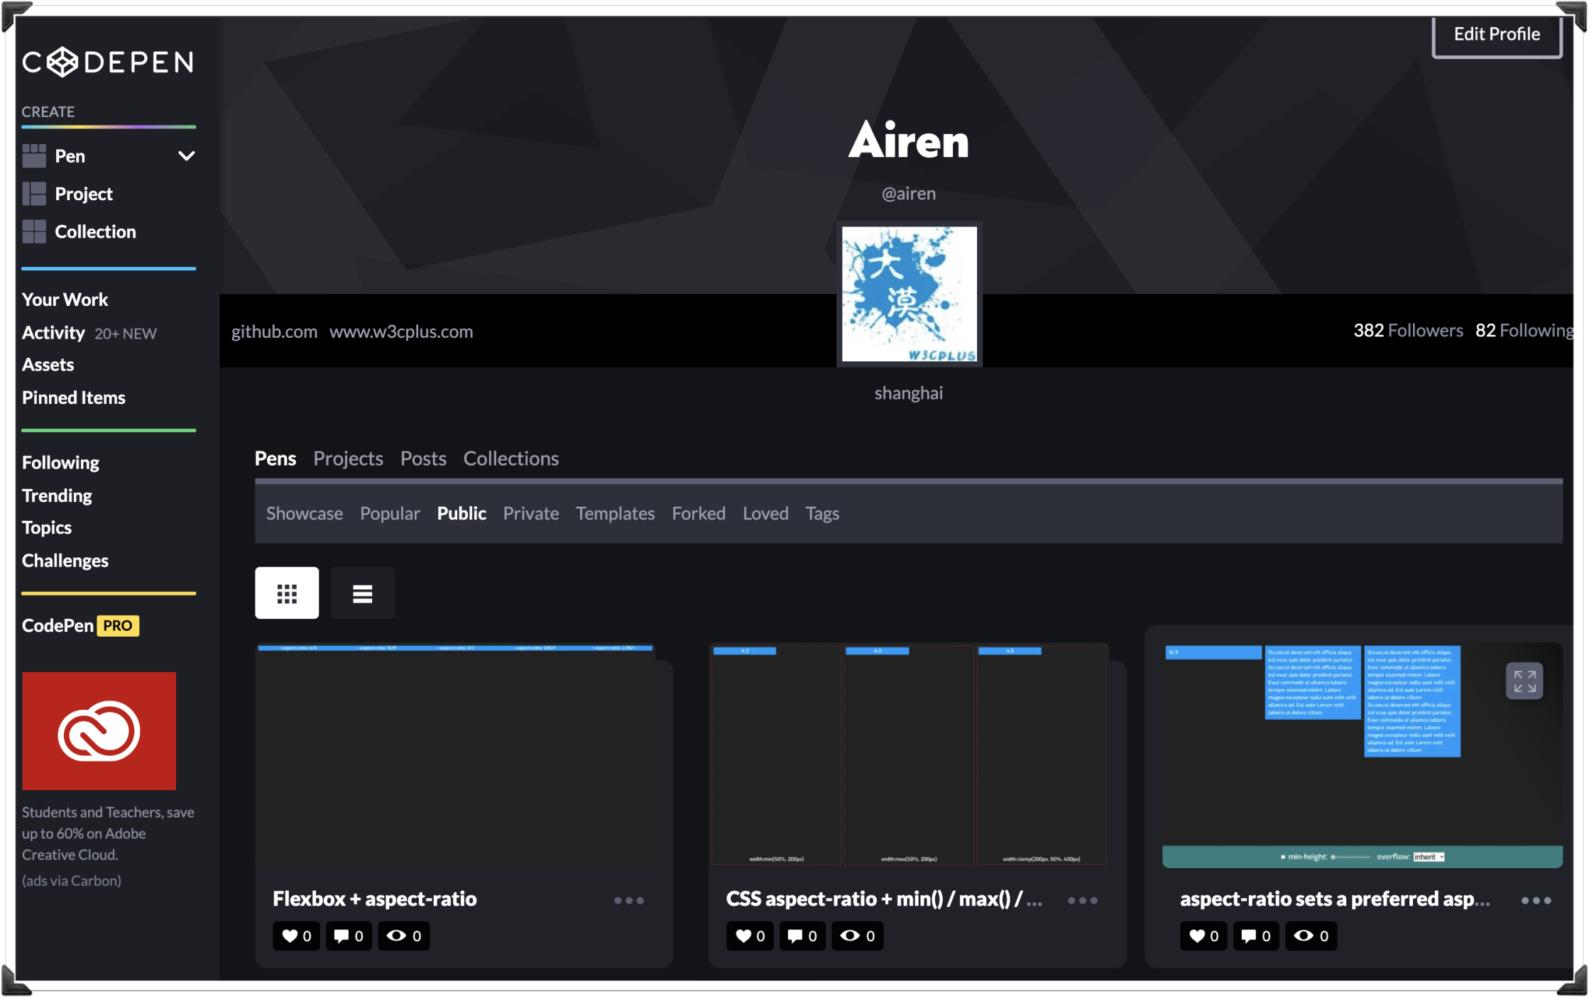Switch to grid view
The width and height of the screenshot is (1589, 998).
coord(287,593)
